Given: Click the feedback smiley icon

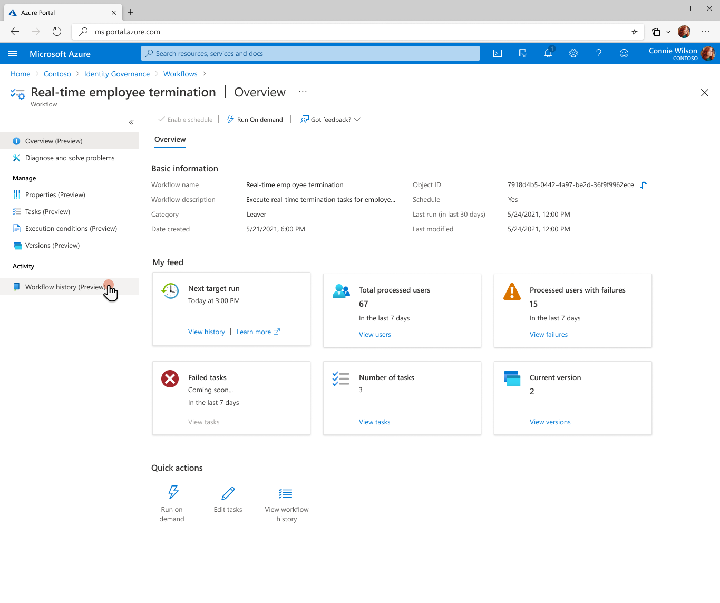Looking at the screenshot, I should pos(624,53).
